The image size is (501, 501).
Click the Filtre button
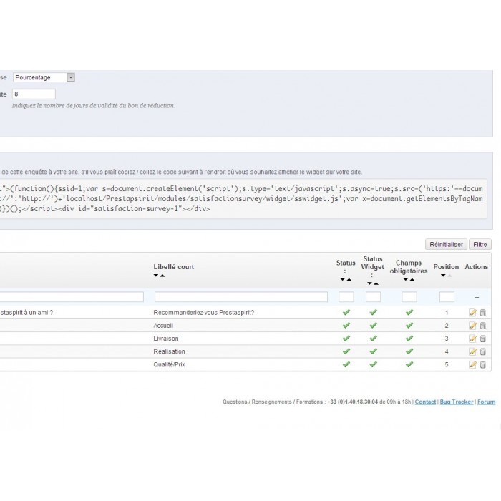click(x=480, y=245)
